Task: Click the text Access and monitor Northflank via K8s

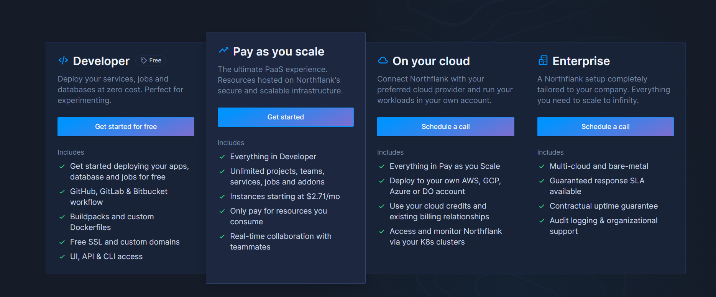Action: (x=446, y=237)
